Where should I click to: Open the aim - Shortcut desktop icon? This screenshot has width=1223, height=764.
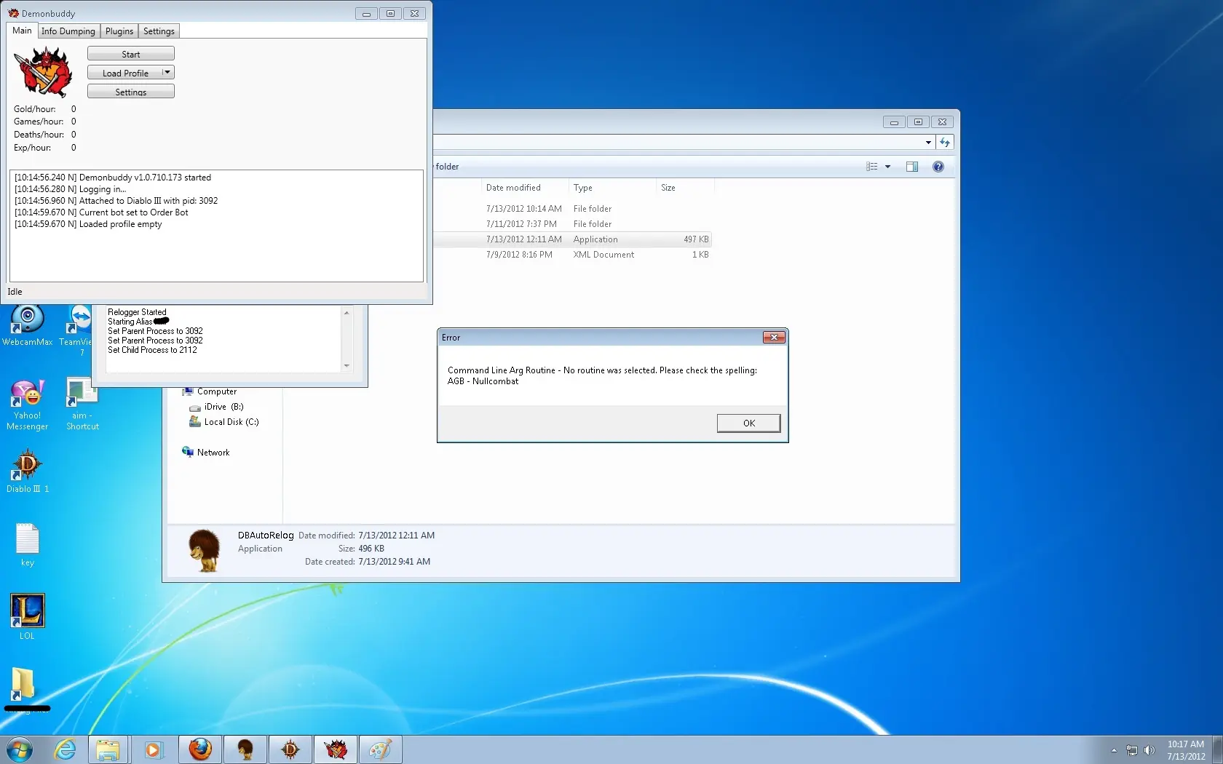click(82, 404)
